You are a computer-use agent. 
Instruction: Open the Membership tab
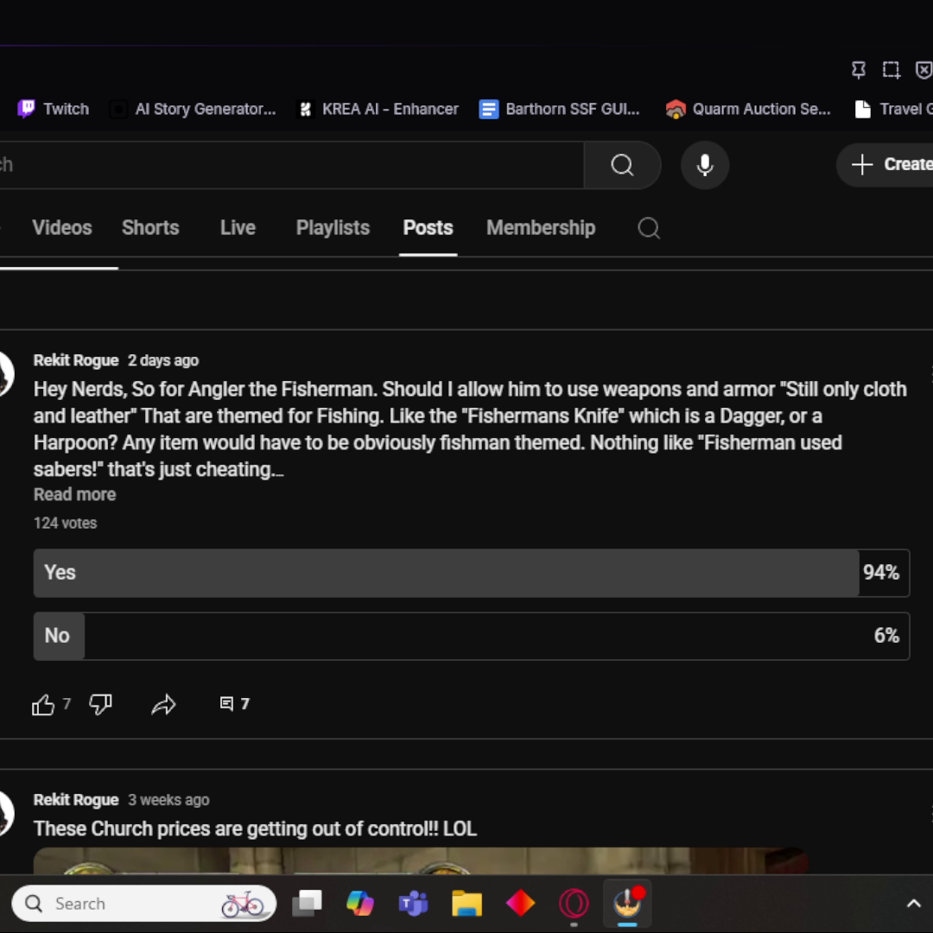click(541, 228)
